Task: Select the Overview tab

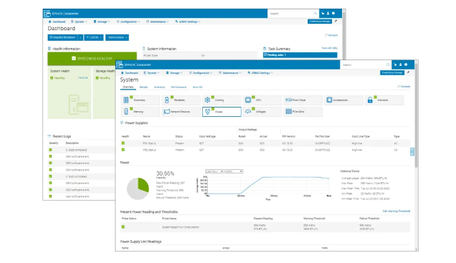Action: point(128,87)
